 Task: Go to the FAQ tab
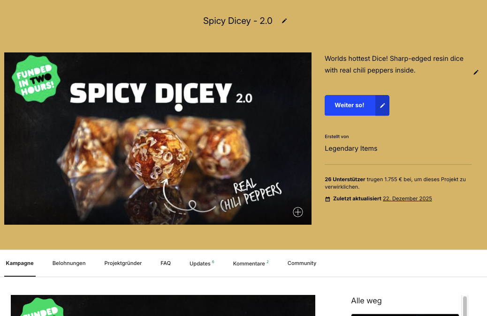166,263
